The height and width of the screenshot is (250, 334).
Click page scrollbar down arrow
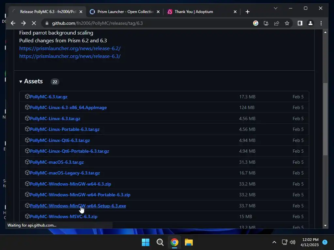[325, 226]
